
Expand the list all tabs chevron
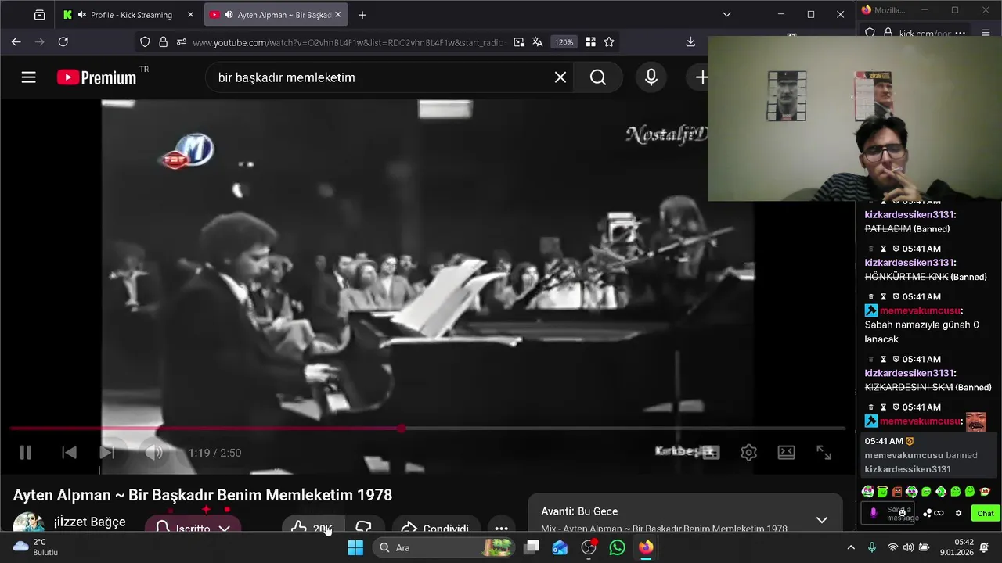tap(726, 14)
